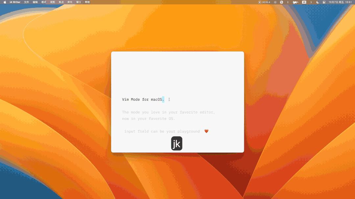The image size is (355, 199).
Task: Open the 编辑 menu
Action: tap(35, 2)
